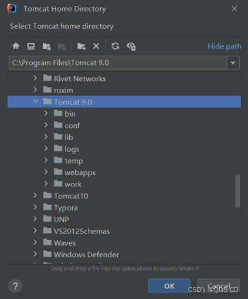Select the Tomcat 9.0 folder row
This screenshot has width=248, height=299.
pos(124,101)
